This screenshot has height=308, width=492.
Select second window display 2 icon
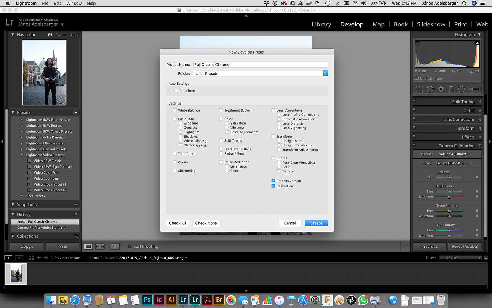click(19, 258)
